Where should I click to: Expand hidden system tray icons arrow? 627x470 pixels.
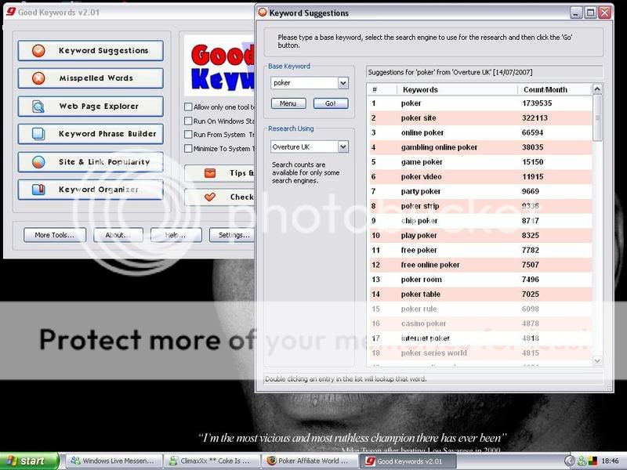pos(569,461)
